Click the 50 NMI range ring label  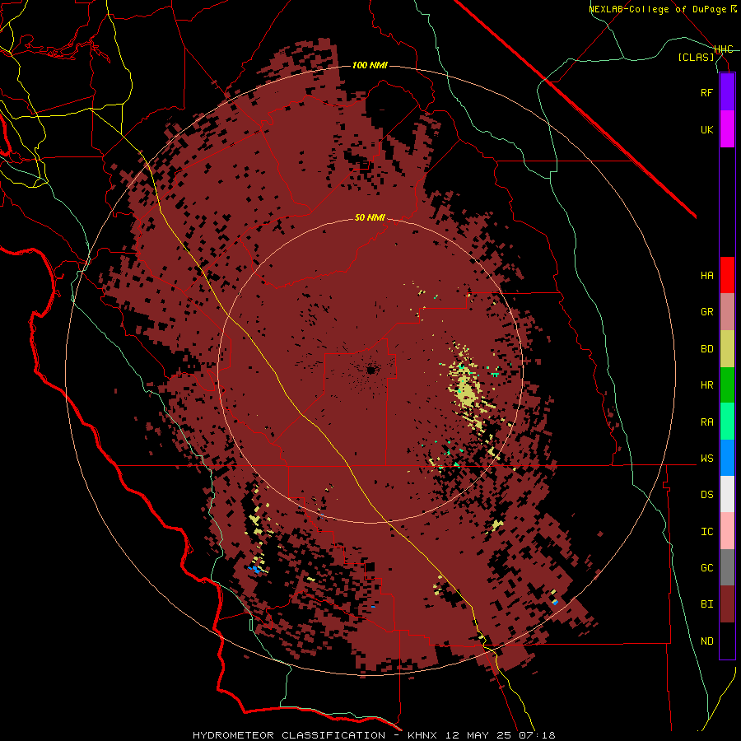[370, 217]
